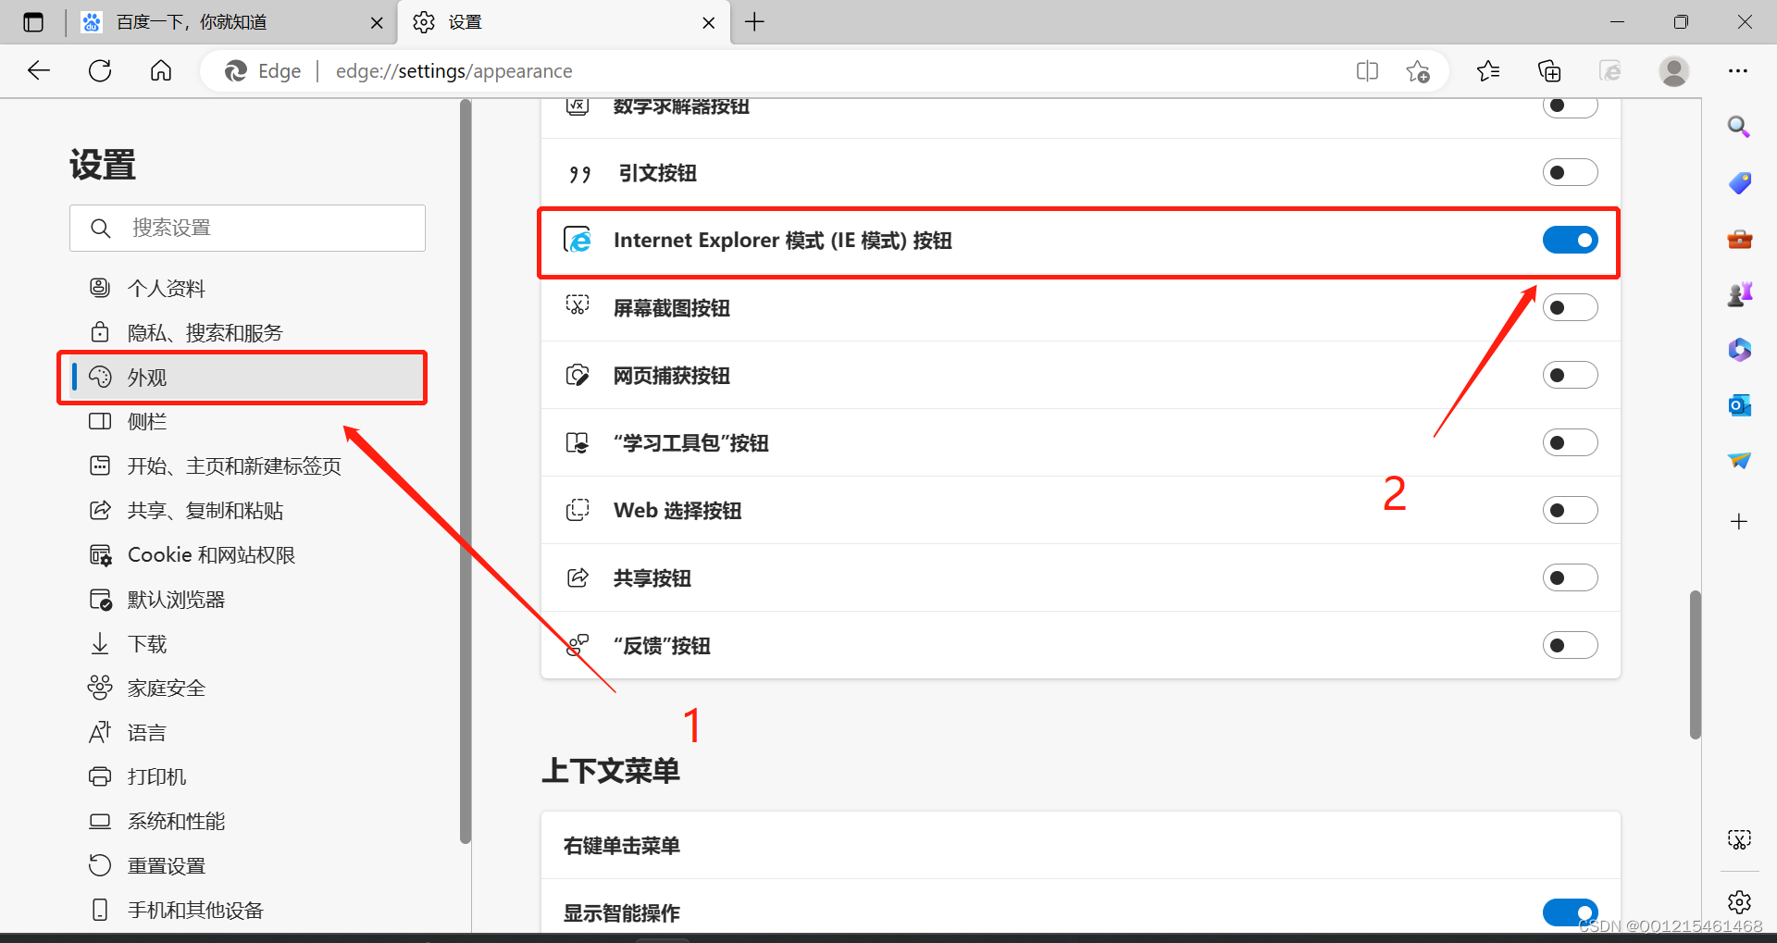Open the Drop sidebar icon
The image size is (1777, 943).
pos(1739,460)
